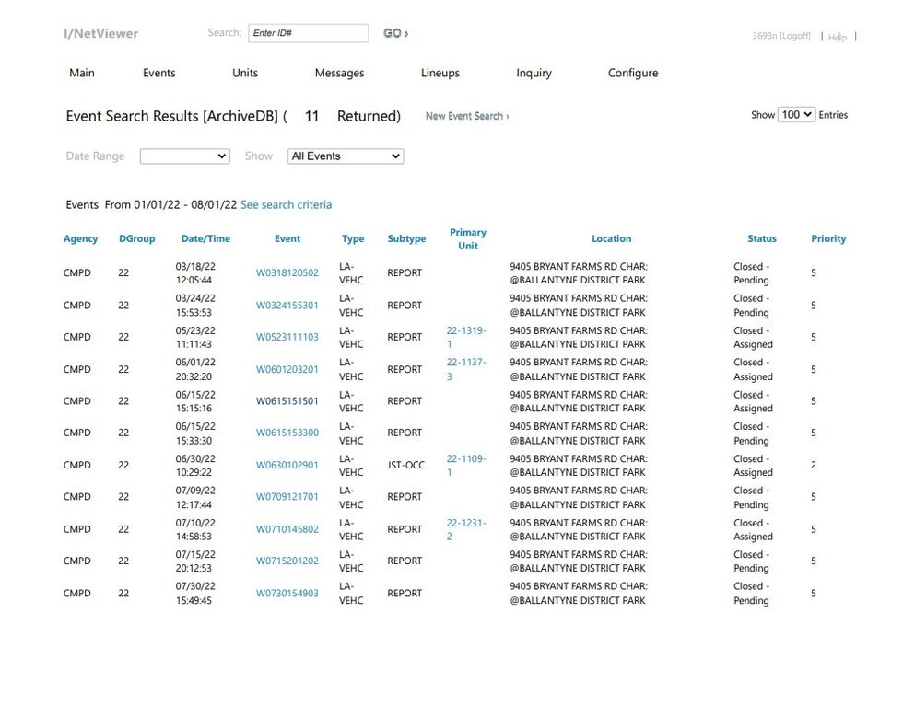The image size is (903, 705).
Task: Open the See search criteria link
Action: click(286, 204)
